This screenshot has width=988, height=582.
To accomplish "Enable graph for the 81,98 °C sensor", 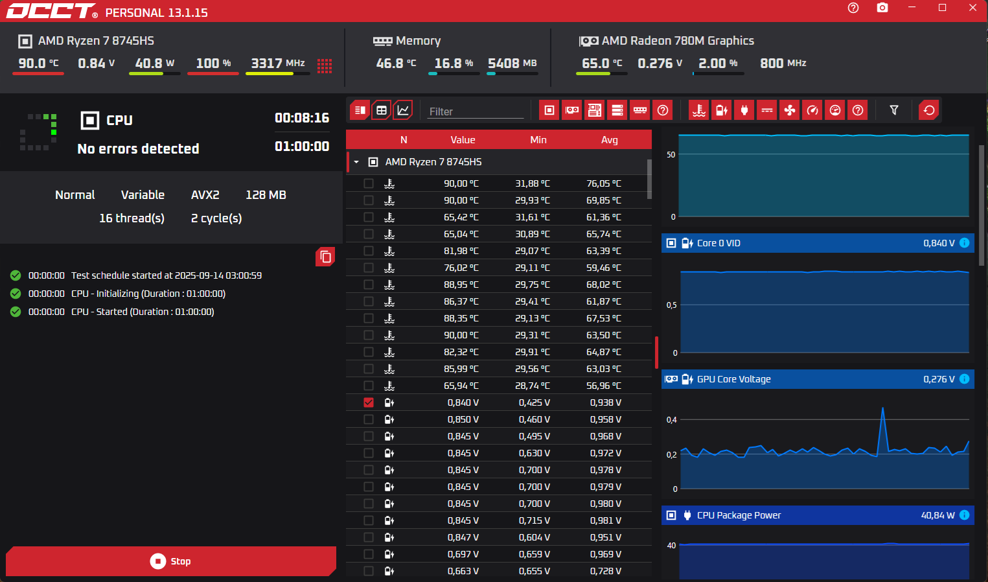I will pos(369,251).
